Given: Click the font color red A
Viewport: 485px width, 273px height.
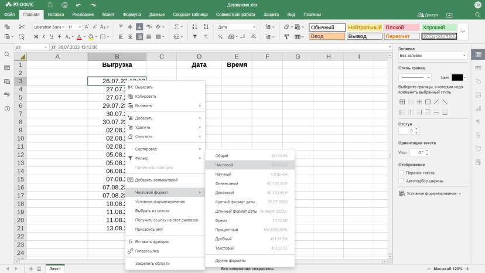Looking at the screenshot, I should (79, 37).
